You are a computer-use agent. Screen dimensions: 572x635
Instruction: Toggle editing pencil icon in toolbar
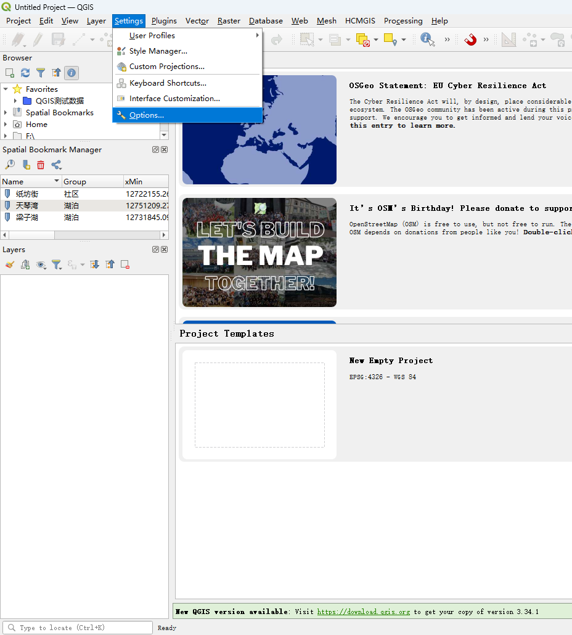tap(38, 39)
